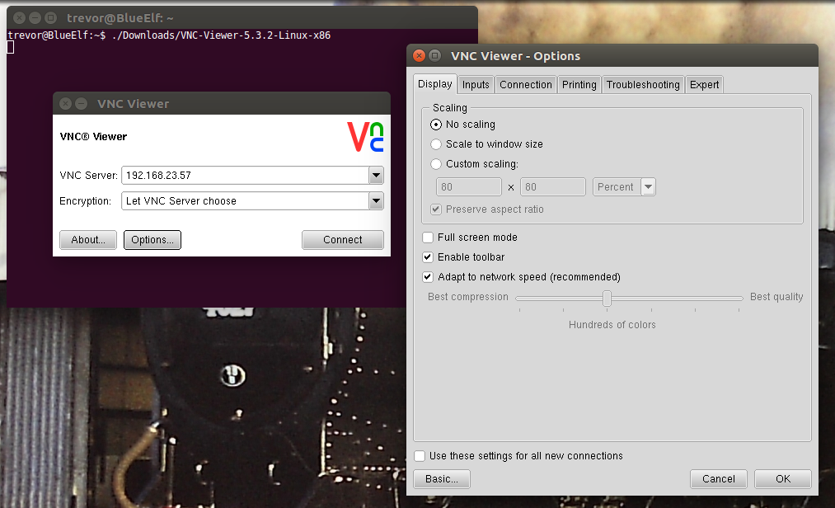
Task: Check Use these settings for all new connections
Action: [420, 456]
